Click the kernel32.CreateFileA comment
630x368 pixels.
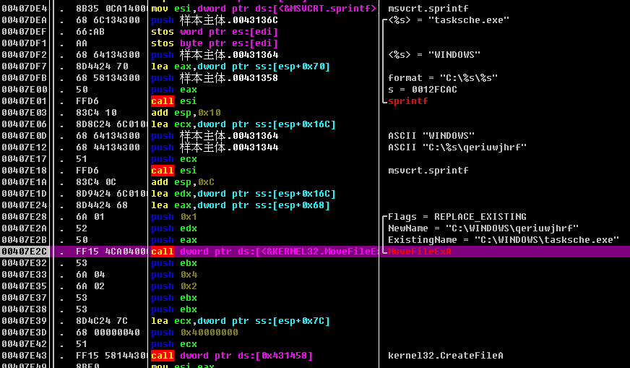click(445, 356)
